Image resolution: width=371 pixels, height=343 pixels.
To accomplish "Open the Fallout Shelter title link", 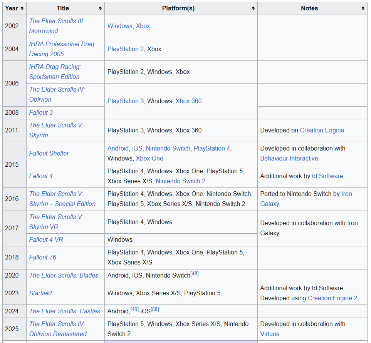I will click(49, 154).
